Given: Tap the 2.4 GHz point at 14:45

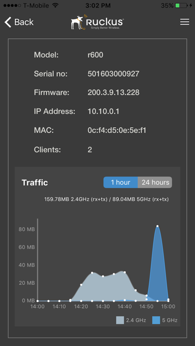Looking at the screenshot, I should 136,290.
